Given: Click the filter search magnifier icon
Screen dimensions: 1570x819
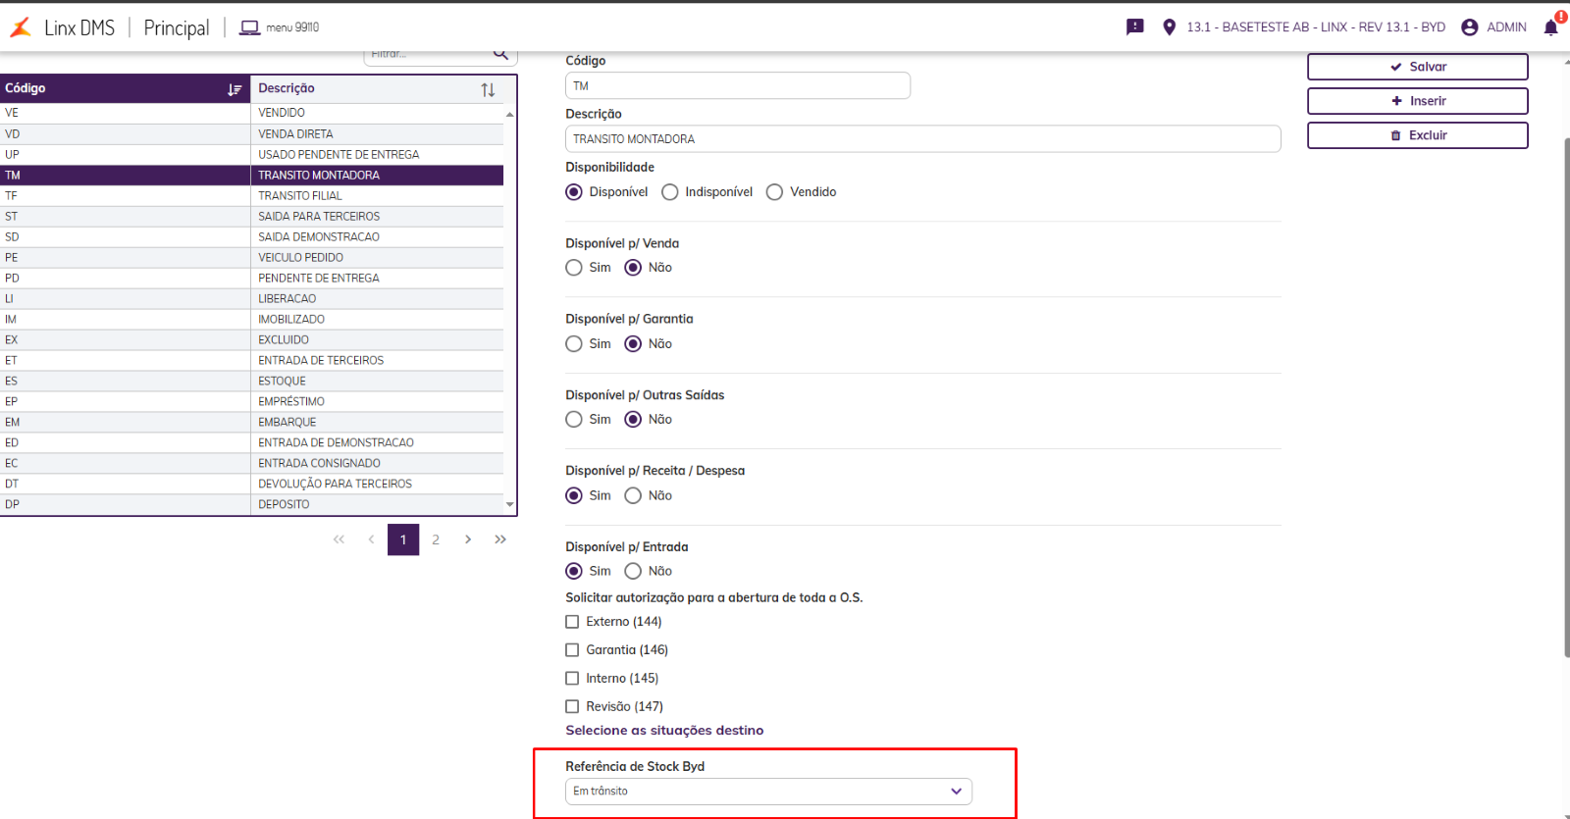Looking at the screenshot, I should (500, 54).
